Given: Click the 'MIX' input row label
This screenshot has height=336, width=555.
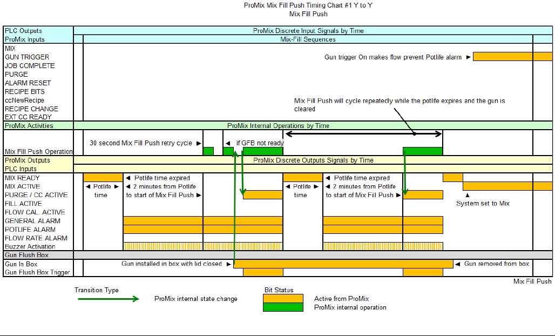Looking at the screenshot, I should pyautogui.click(x=10, y=49).
